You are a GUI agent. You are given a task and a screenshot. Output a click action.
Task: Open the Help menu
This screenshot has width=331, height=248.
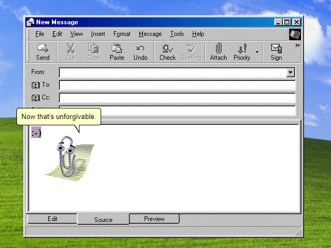198,34
